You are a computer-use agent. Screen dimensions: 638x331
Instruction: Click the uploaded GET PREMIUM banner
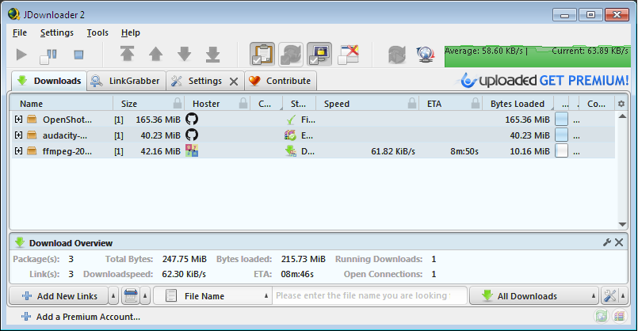coord(544,81)
